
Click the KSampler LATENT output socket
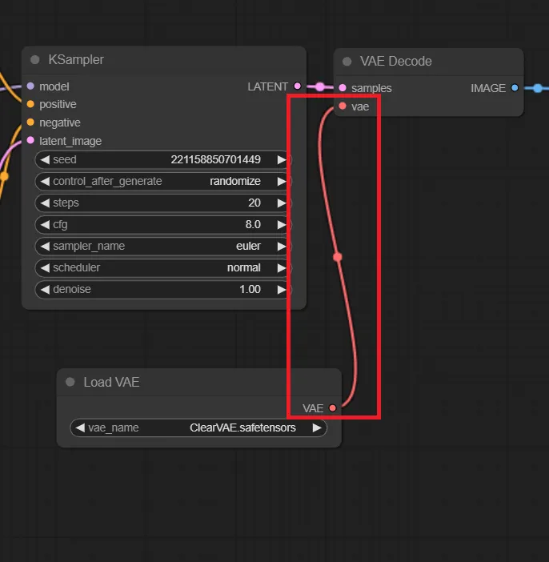(298, 86)
